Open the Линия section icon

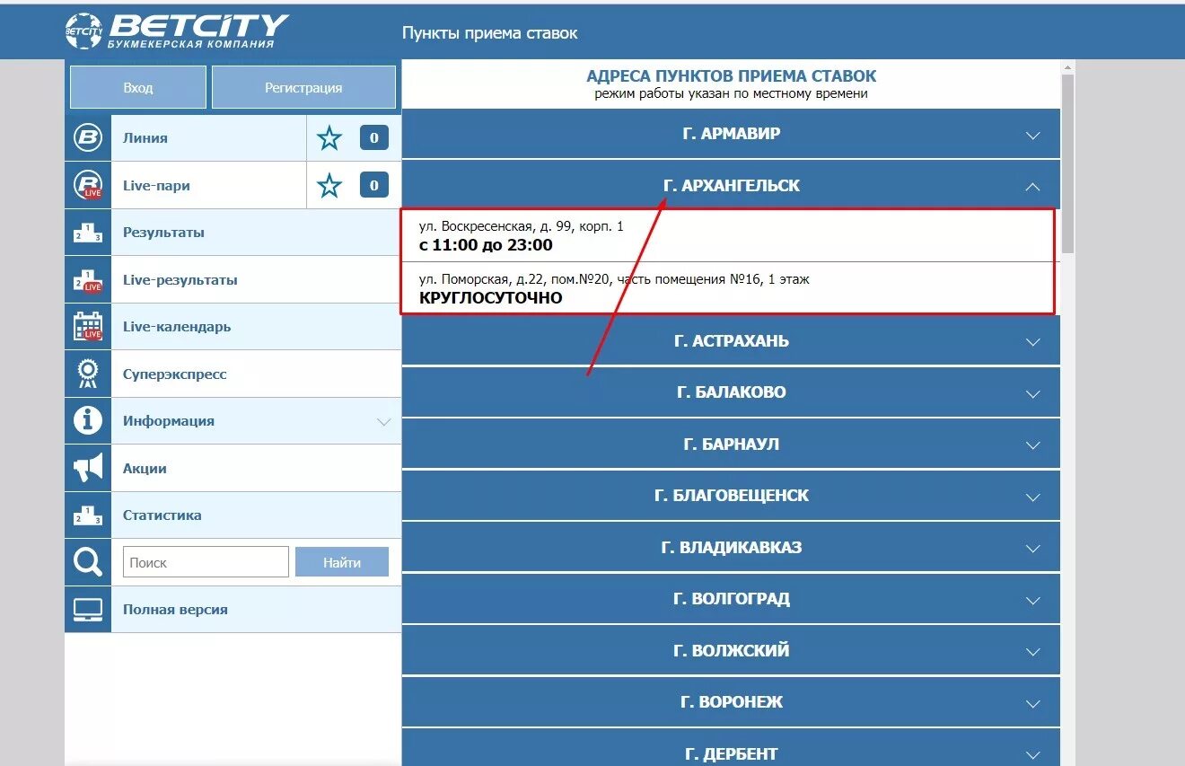[88, 138]
